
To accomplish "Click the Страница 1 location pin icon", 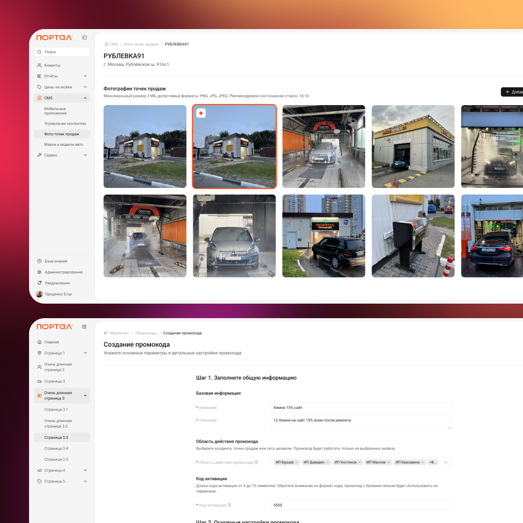I will pos(39,353).
